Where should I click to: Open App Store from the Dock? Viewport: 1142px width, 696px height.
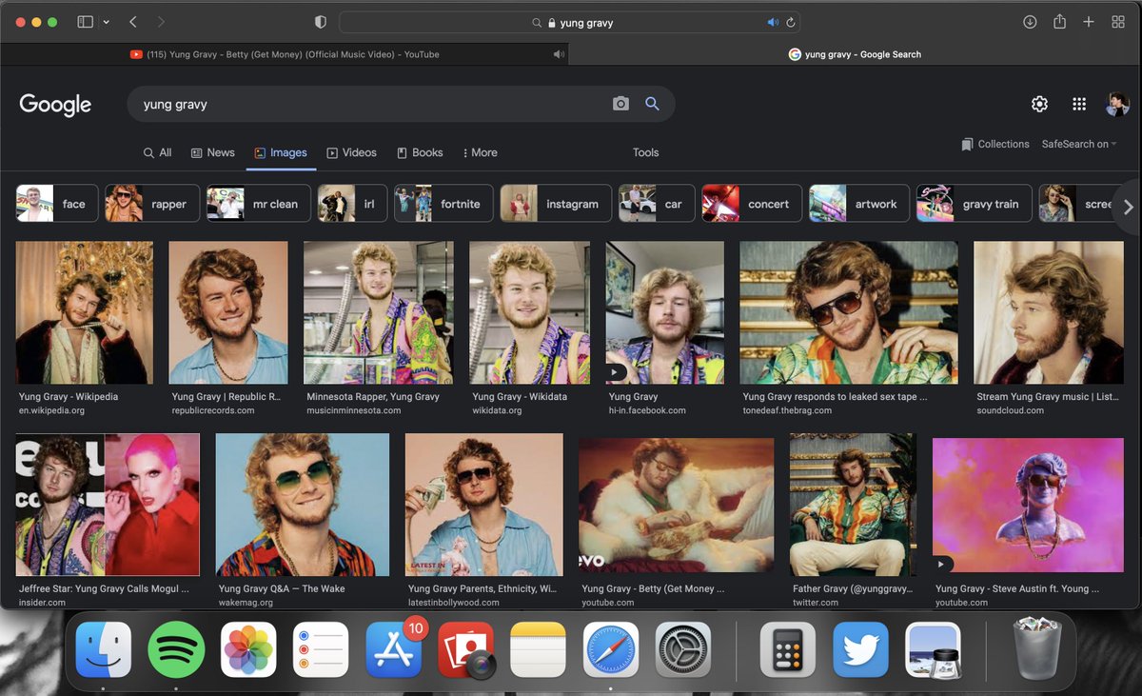393,649
